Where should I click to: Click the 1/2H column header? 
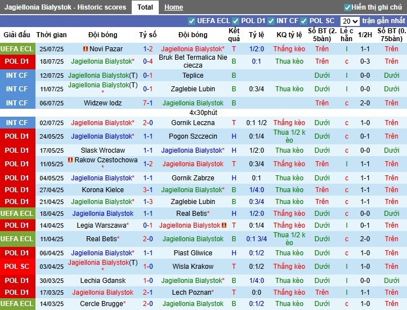365,34
